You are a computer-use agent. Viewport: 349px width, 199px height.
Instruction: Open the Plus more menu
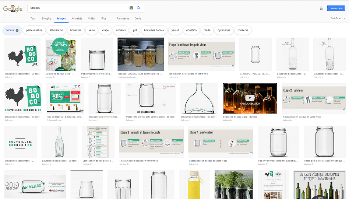104,18
